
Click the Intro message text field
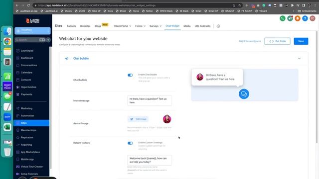[x=150, y=100]
